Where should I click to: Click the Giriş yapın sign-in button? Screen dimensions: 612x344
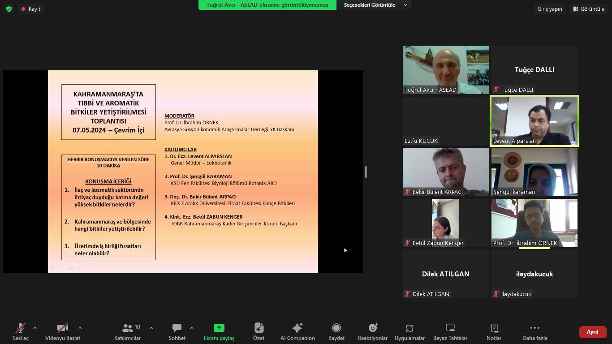(549, 9)
